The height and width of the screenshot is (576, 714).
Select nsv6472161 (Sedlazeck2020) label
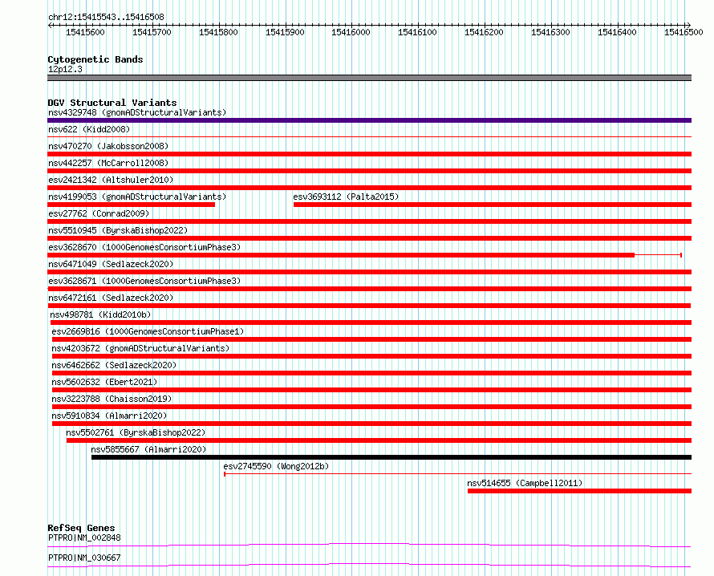point(111,298)
